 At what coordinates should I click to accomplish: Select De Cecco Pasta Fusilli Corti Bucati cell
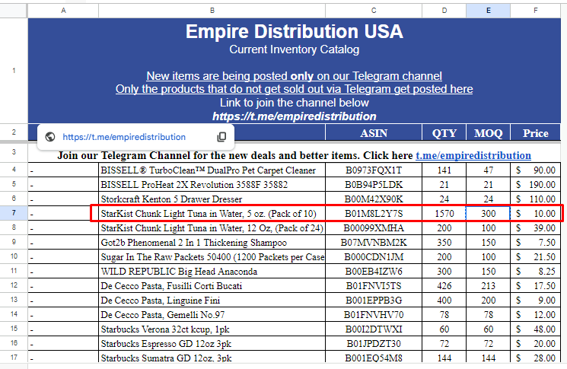pos(212,285)
